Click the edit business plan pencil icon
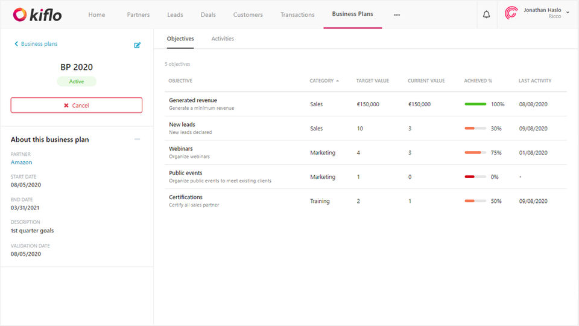This screenshot has height=326, width=579. (138, 45)
